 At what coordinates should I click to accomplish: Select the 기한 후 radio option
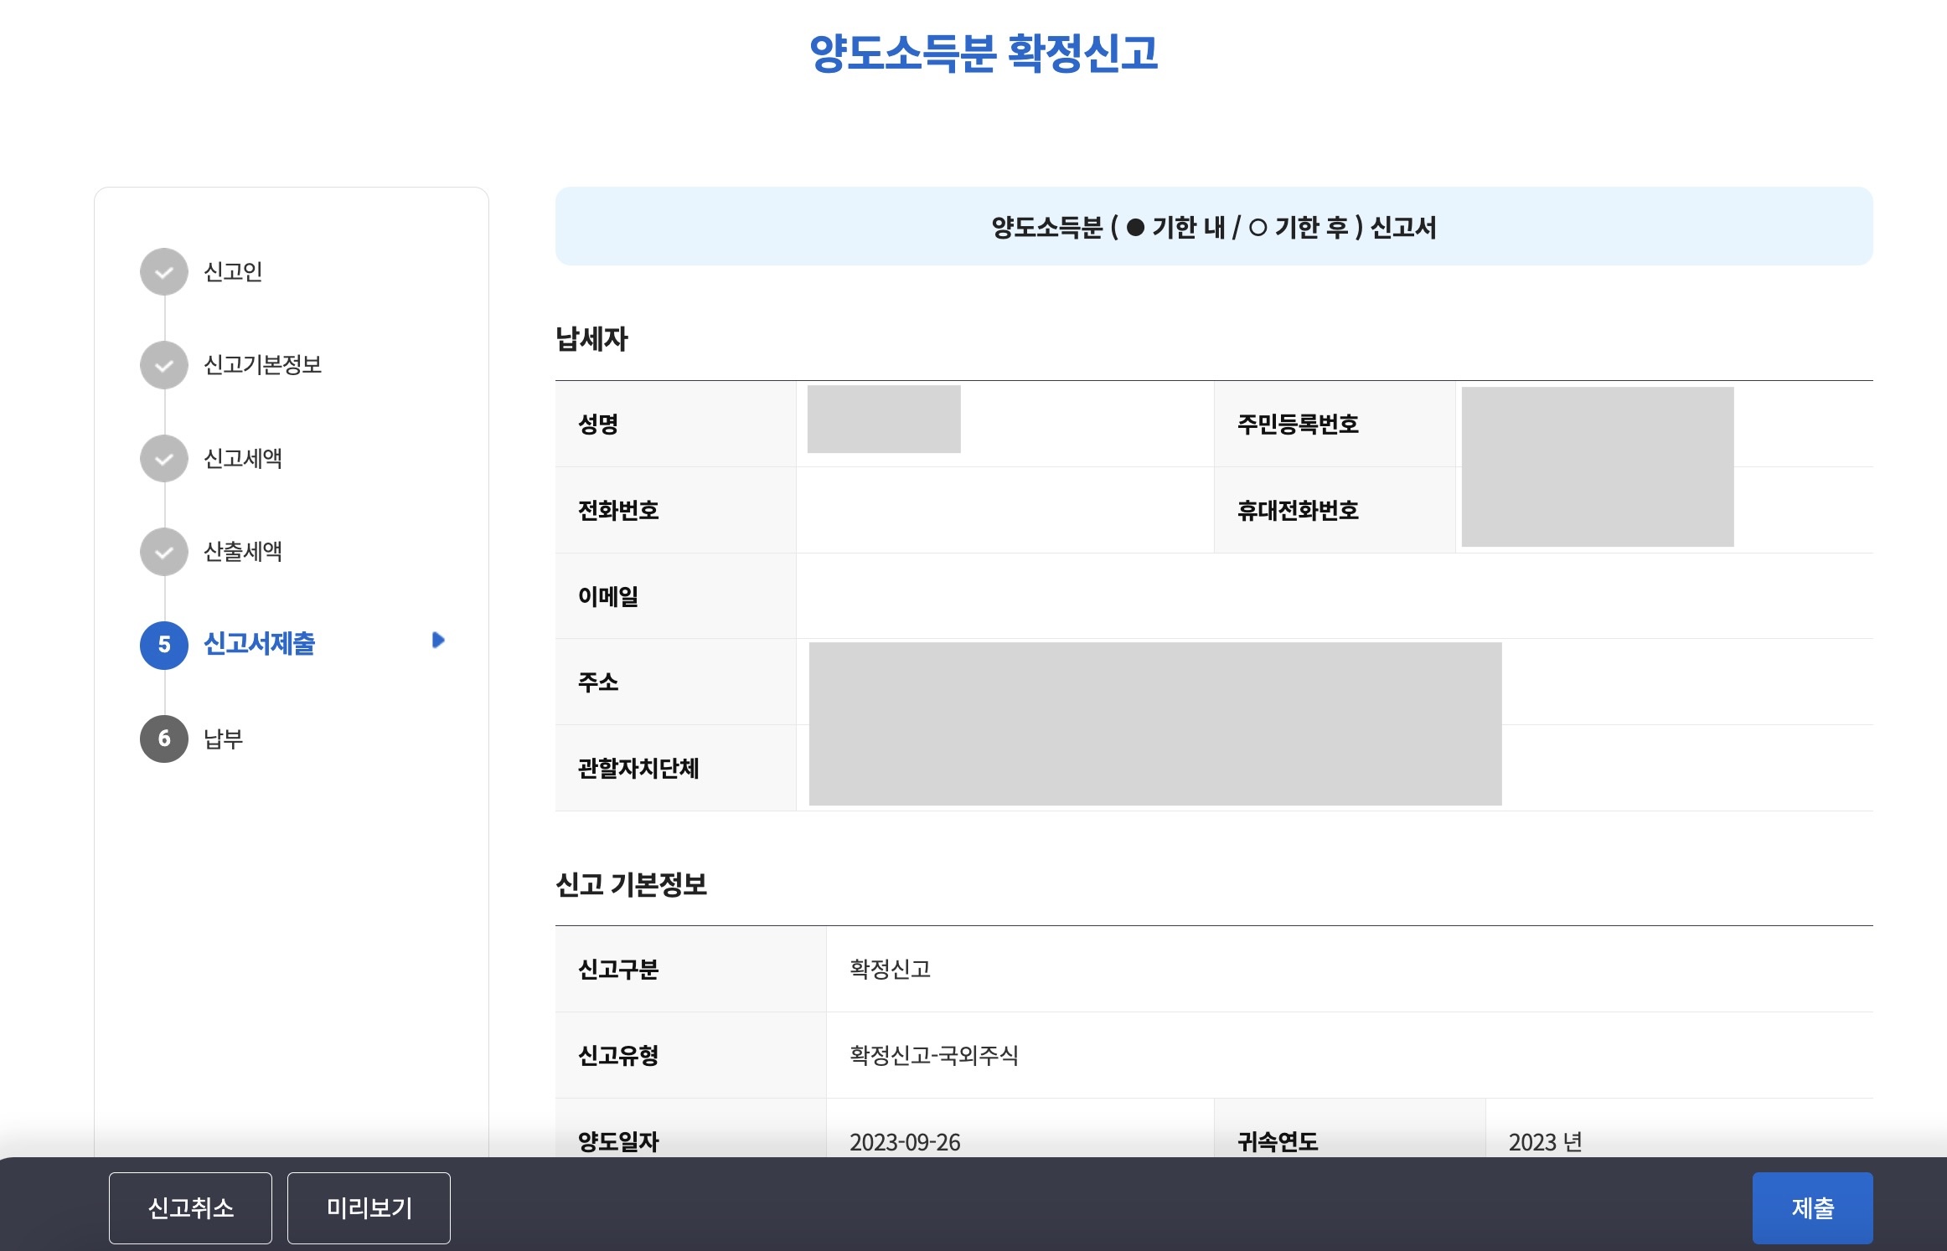[x=1258, y=228]
